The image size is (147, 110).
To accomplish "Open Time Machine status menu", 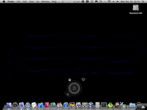I will 100,2.
